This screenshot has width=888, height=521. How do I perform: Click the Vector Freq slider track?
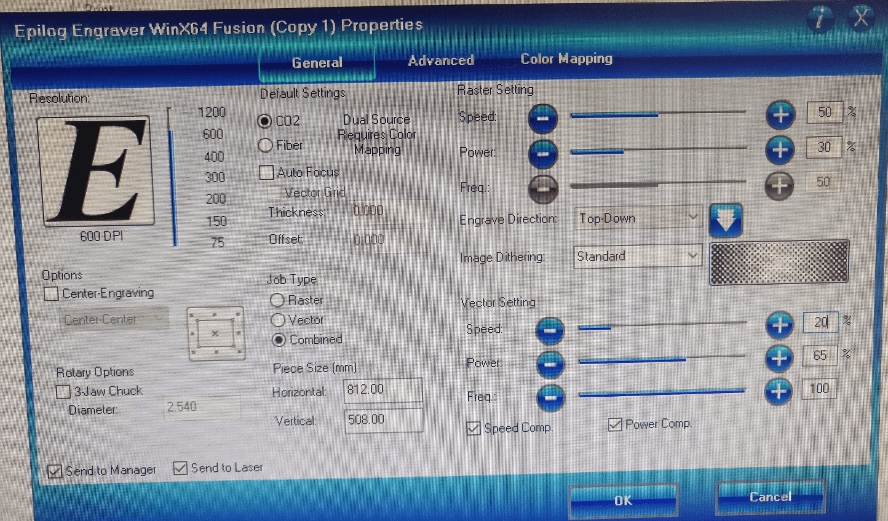(x=662, y=392)
